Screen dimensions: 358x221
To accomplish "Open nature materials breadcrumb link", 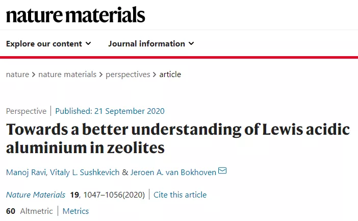I will click(x=67, y=75).
